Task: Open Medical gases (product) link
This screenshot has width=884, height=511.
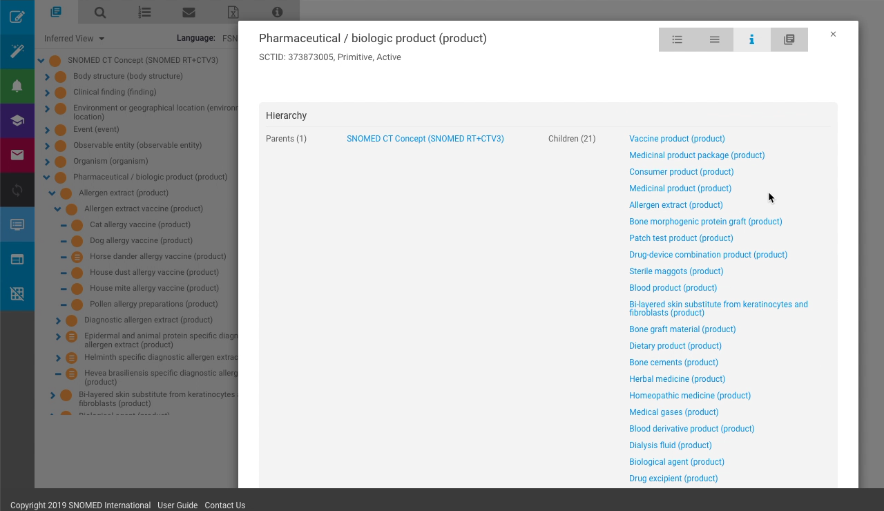Action: (x=673, y=412)
